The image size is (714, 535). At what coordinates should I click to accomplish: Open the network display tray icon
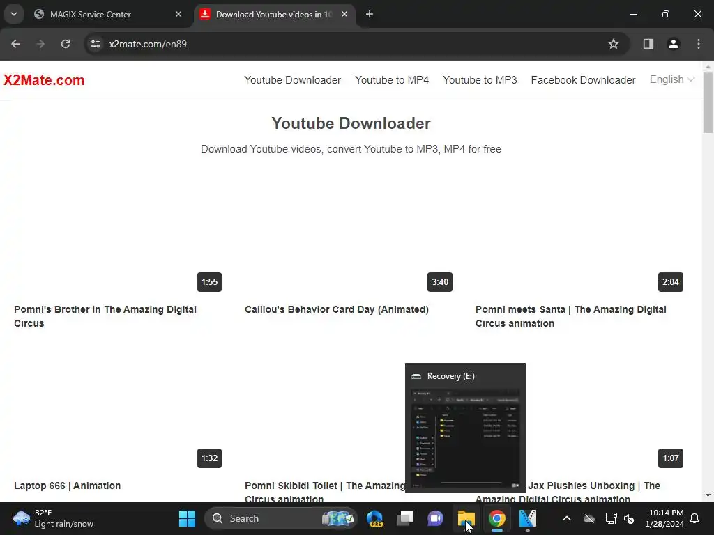pos(611,518)
